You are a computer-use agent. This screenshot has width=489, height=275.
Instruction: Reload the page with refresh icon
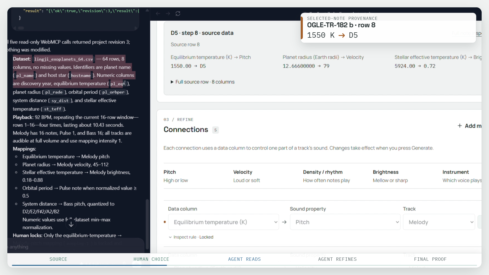178,13
